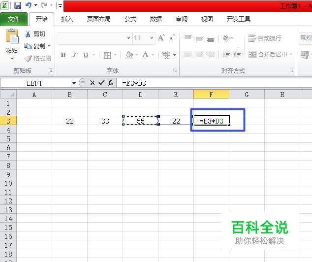Open the File (文件) tab
Viewport: 312px width, 262px height.
click(x=14, y=19)
